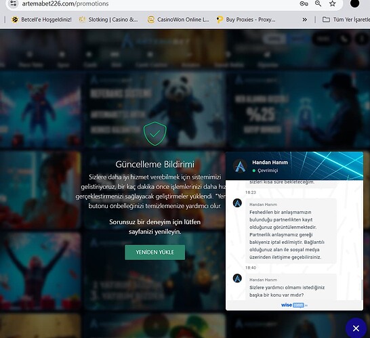Click the zoom magnifier icon
The height and width of the screenshot is (338, 370).
point(318,3)
